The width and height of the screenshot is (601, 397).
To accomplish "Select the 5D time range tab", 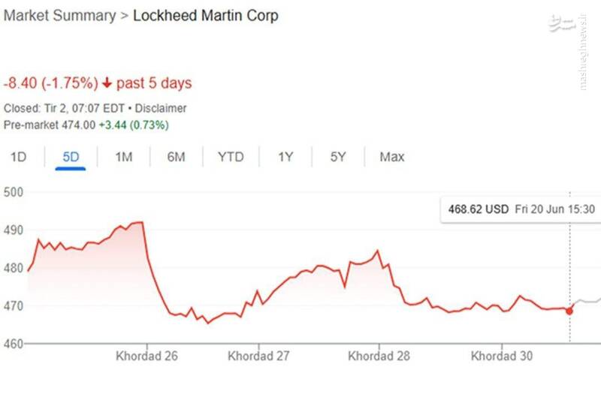I will coord(71,157).
